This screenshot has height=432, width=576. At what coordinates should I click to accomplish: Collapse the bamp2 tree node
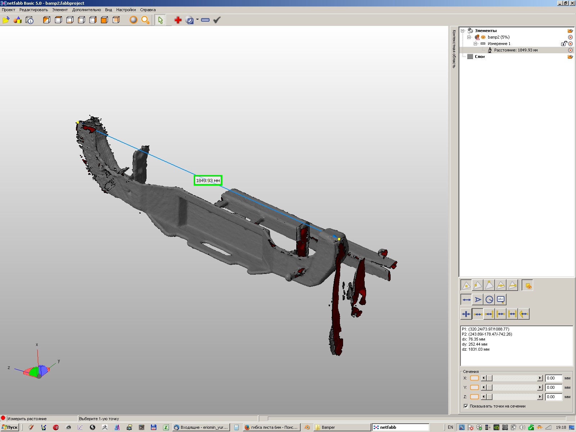coord(469,37)
